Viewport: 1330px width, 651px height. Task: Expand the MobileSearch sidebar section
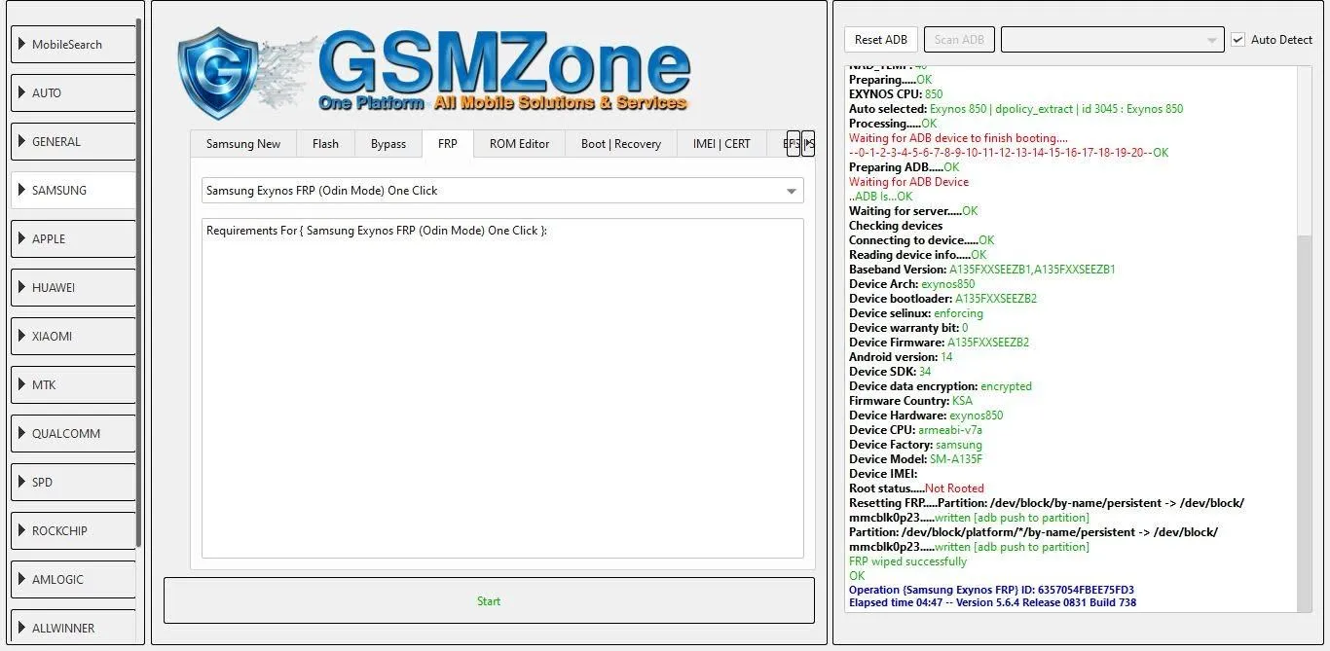73,45
